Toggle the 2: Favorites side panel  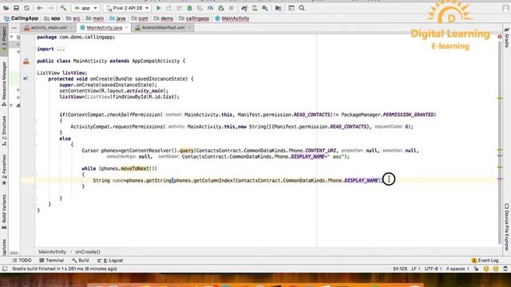coord(4,170)
